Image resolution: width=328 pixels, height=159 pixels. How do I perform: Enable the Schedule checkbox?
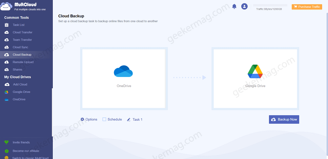(x=104, y=119)
